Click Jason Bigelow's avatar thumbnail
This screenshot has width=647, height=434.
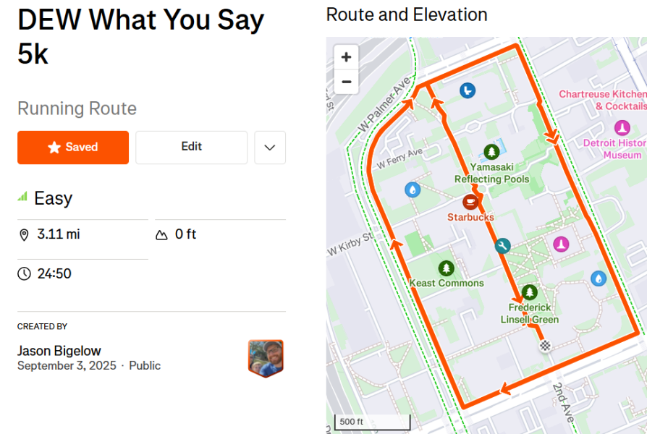[266, 358]
